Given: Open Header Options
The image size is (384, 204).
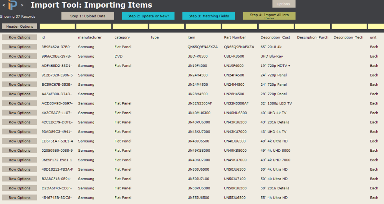Looking at the screenshot, I should point(20,26).
